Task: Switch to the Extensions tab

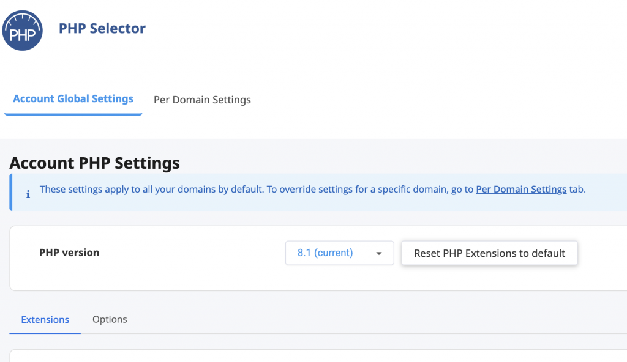Action: (45, 320)
